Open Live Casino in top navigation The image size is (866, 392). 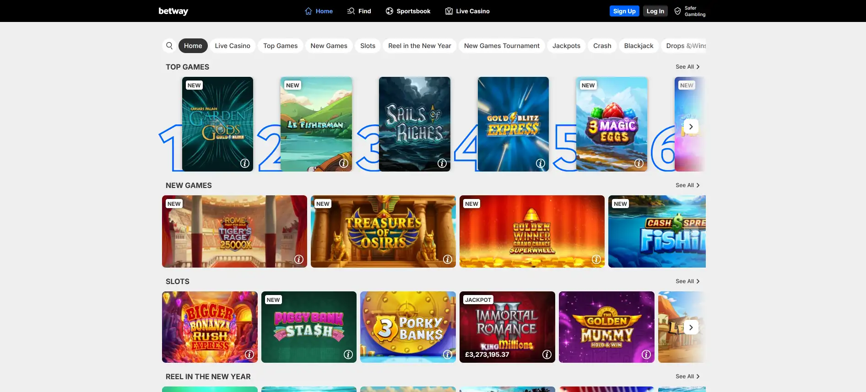click(x=467, y=11)
